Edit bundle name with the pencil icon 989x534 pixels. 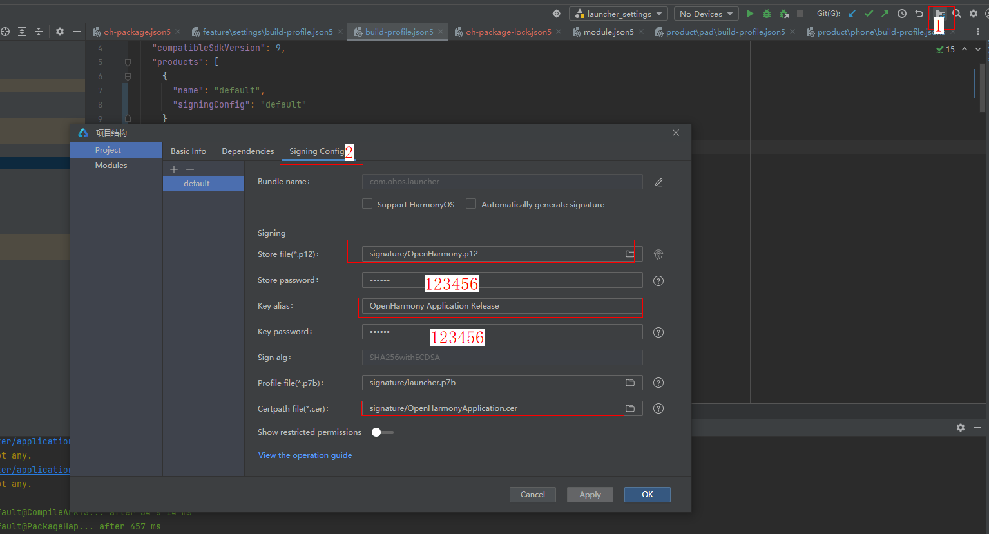(x=658, y=182)
